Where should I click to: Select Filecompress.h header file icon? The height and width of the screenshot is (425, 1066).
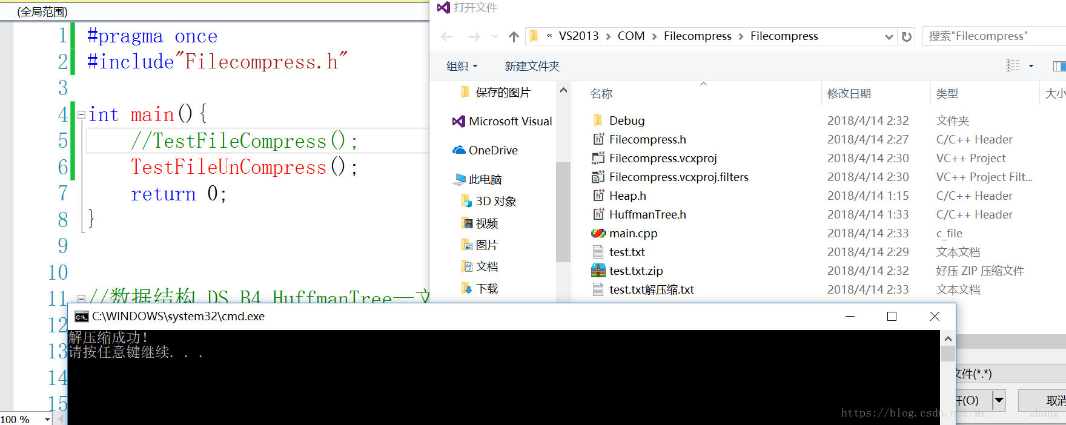point(598,139)
